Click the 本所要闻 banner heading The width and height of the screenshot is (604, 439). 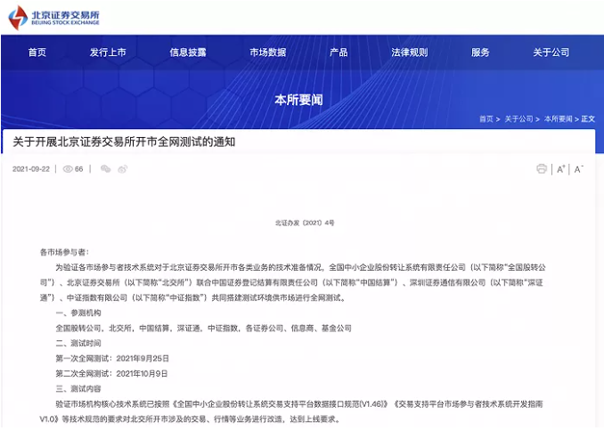(x=298, y=100)
